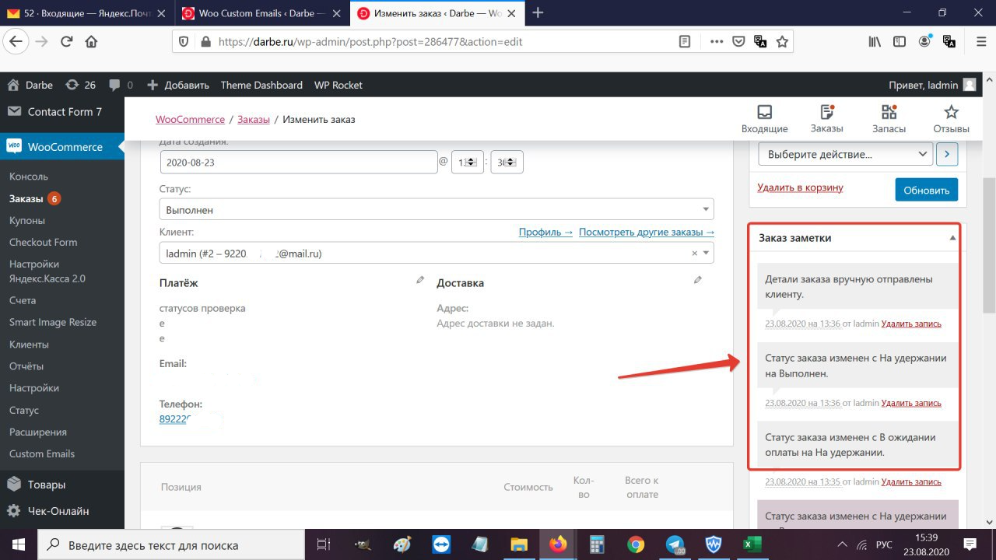Open Привет, ladmin account menu
Screen dimensions: 996x560
[x=932, y=85]
